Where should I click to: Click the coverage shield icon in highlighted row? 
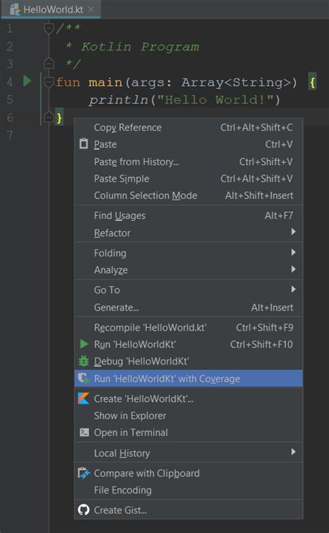(x=83, y=378)
